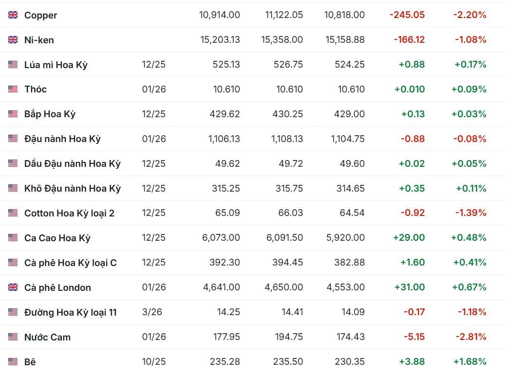506x374 pixels.
Task: Open Dầu Đậu nành Hoa Kỳ page
Action: (x=72, y=163)
